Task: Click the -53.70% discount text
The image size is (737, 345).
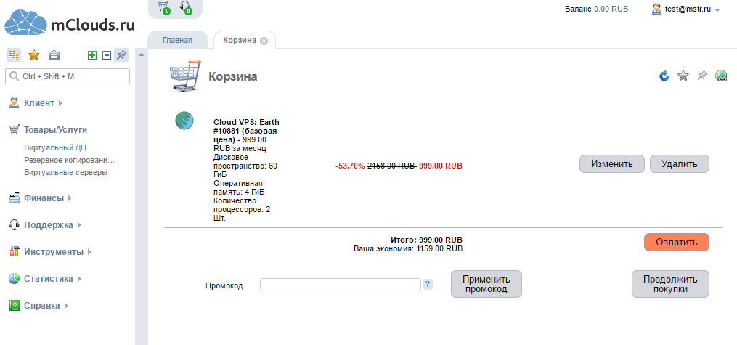Action: coord(350,166)
